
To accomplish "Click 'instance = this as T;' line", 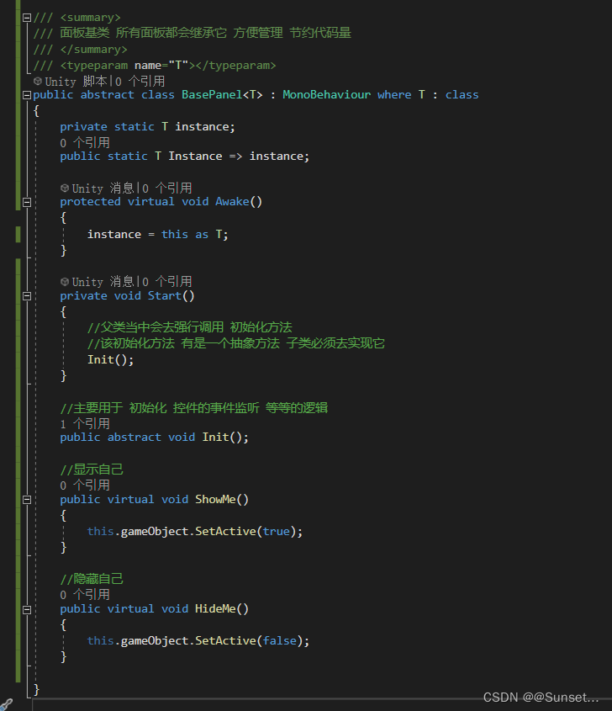I will 158,235.
